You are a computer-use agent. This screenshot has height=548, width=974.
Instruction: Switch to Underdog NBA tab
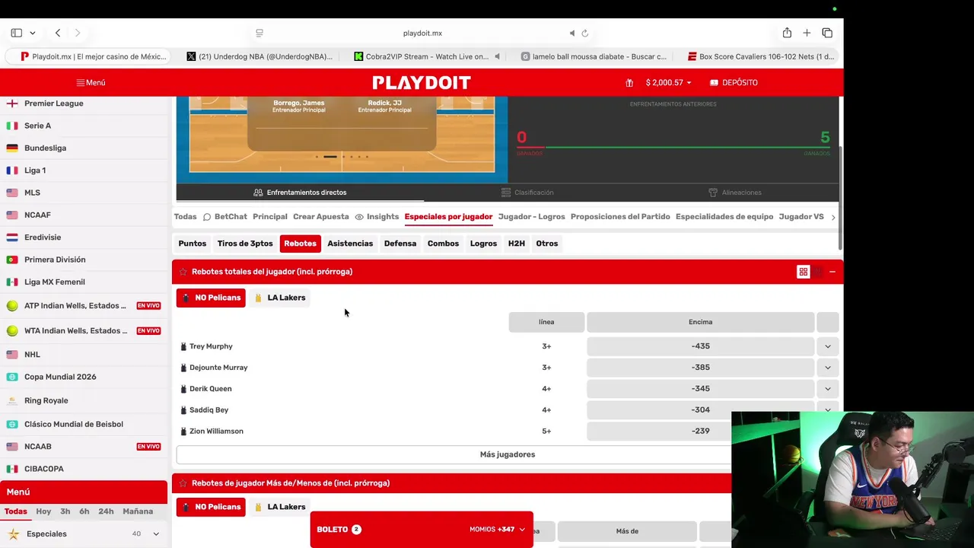(x=259, y=56)
